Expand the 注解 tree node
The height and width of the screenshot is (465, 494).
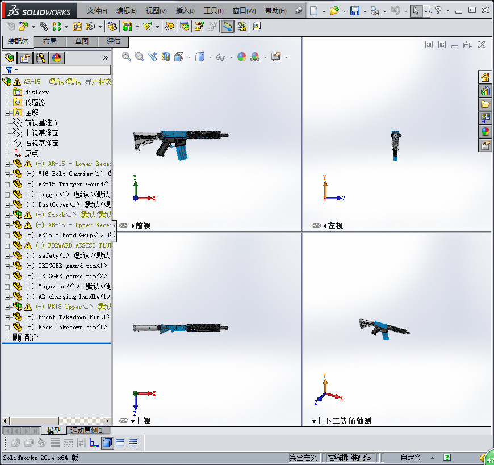tap(7, 113)
